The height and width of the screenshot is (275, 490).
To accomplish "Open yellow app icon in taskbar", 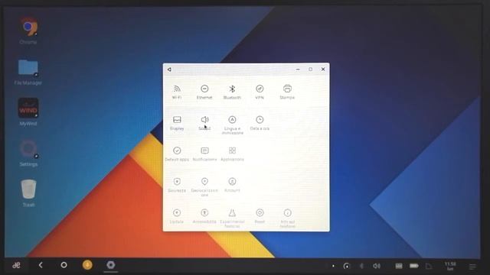I will (x=87, y=265).
